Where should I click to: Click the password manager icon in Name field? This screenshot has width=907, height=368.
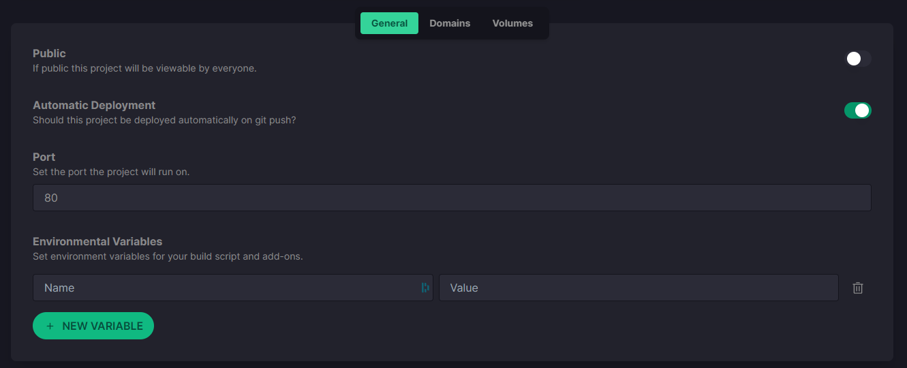click(425, 288)
